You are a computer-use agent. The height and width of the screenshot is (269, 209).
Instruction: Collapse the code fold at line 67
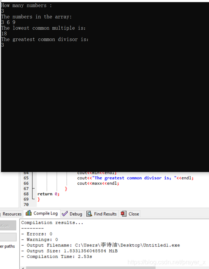(x=33, y=188)
